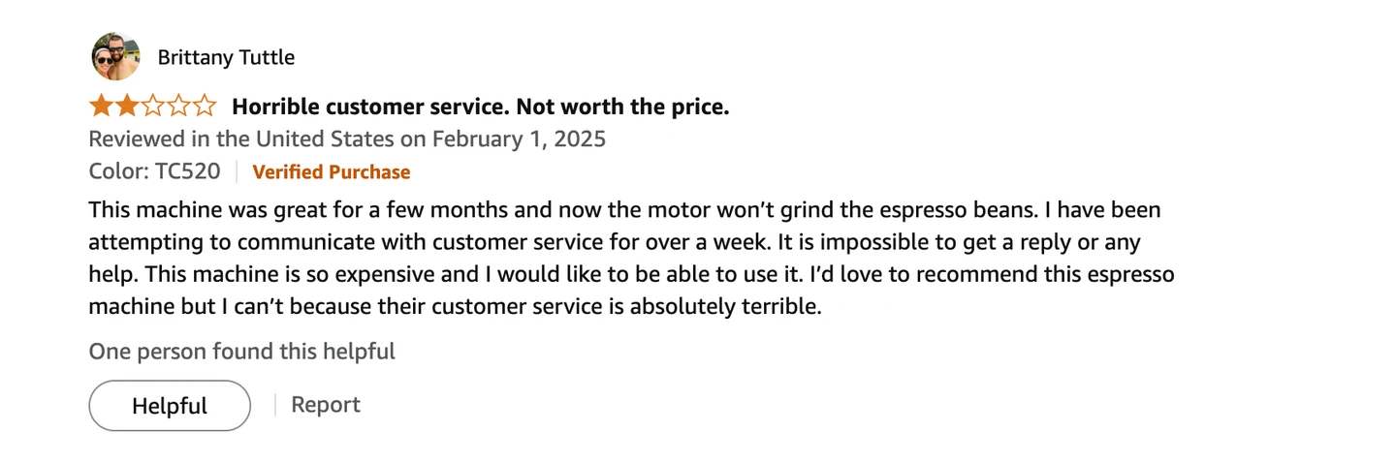Click the "One person found this helpful" text
Image resolution: width=1396 pixels, height=462 pixels.
coord(241,351)
